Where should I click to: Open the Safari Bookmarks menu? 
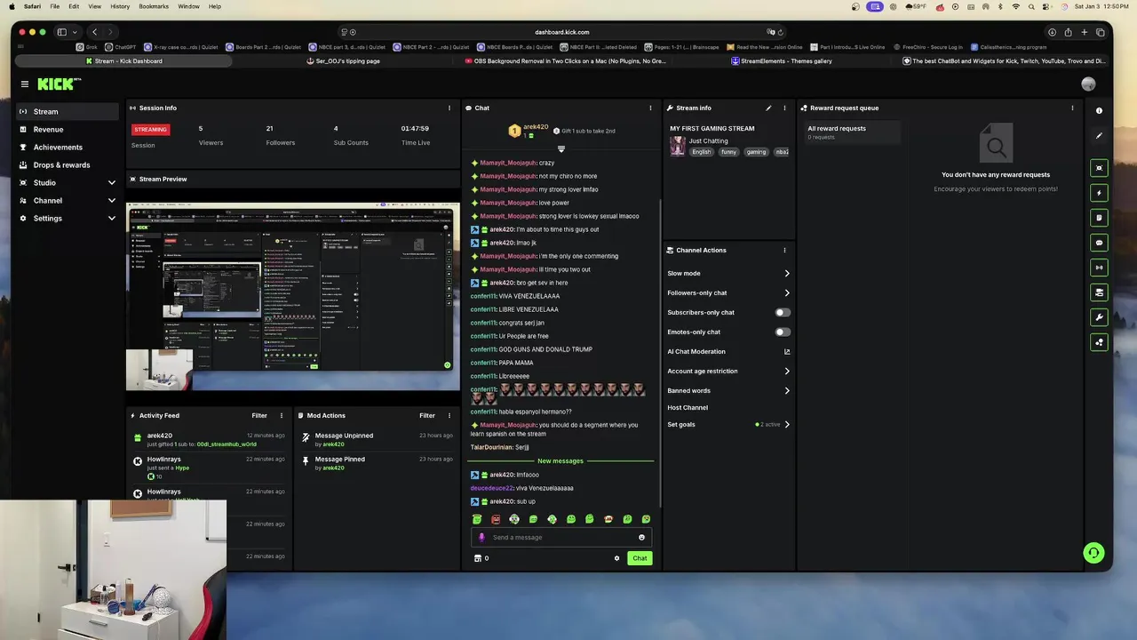point(154,6)
